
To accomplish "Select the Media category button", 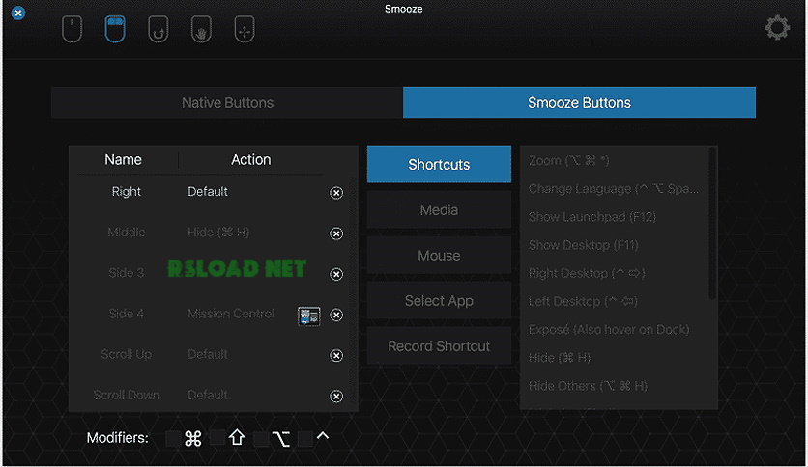I will [x=439, y=209].
